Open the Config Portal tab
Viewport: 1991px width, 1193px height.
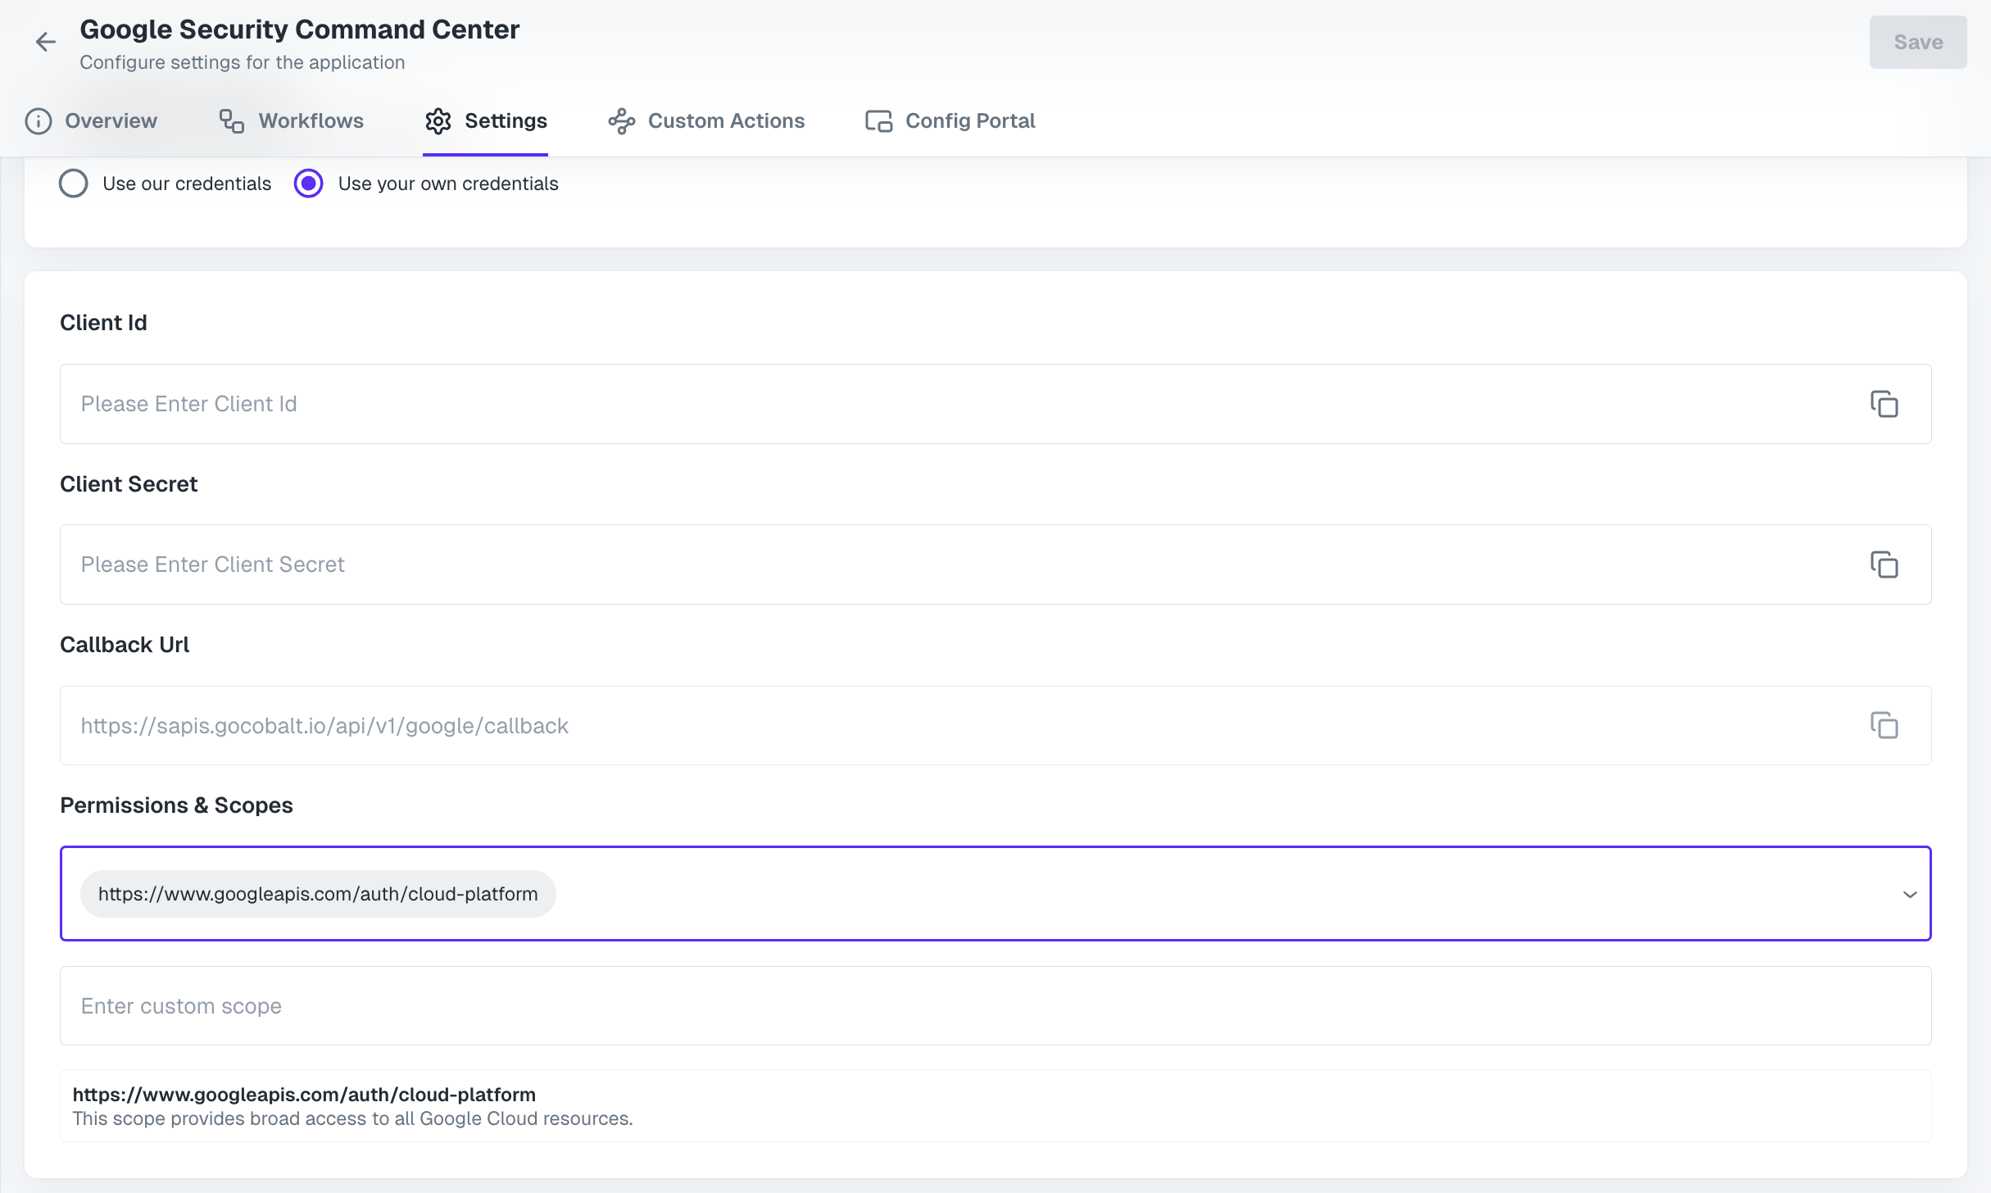point(970,120)
